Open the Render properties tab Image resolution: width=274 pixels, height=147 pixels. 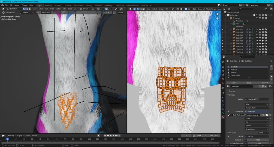(223, 67)
